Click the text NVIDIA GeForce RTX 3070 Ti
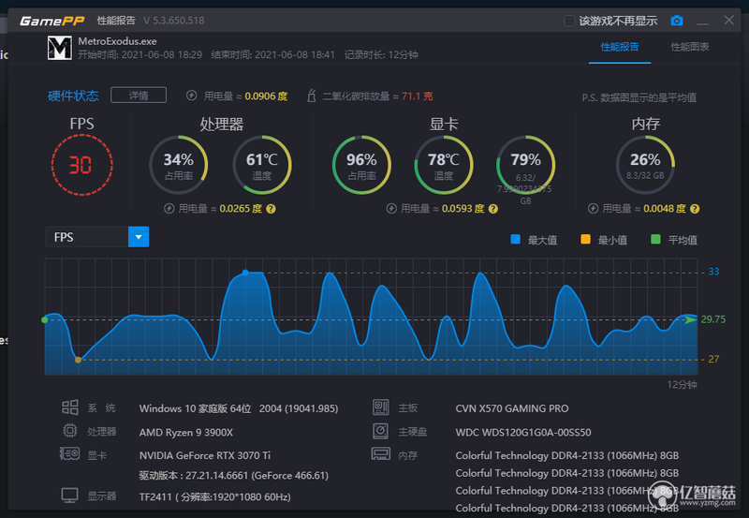749x518 pixels. coord(205,455)
